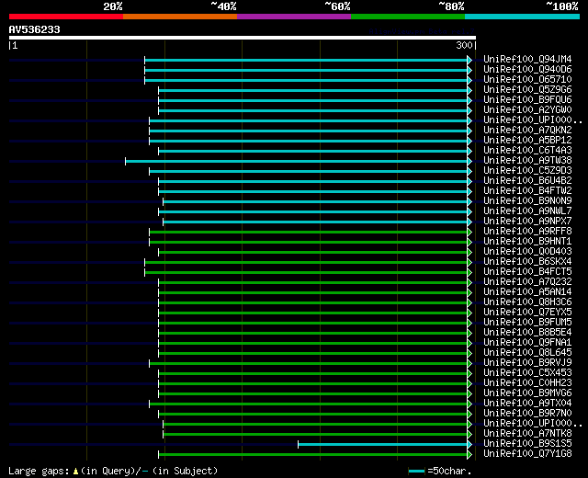Click label UniRef100_B9HNT1
This screenshot has height=478, width=588.
(527, 242)
